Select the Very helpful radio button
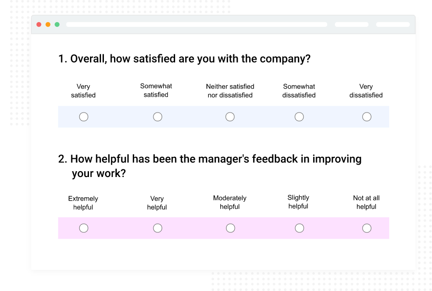The width and height of the screenshot is (432, 291). click(x=157, y=228)
